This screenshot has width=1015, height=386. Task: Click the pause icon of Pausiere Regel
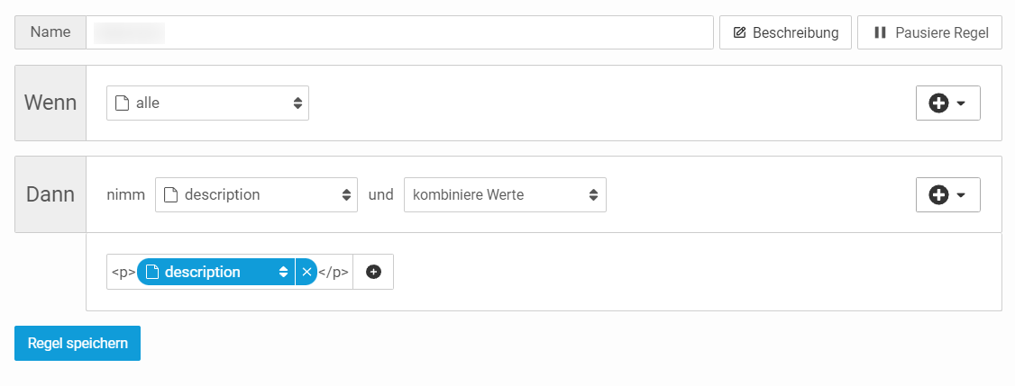click(x=880, y=32)
